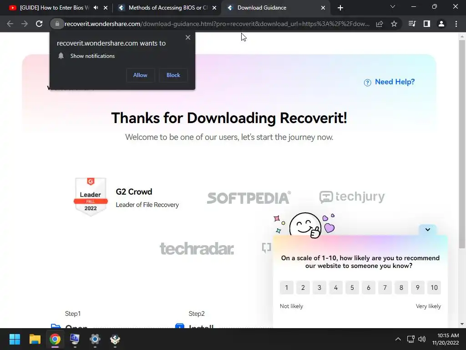The height and width of the screenshot is (350, 466).
Task: Mute the audio on the YouTube tab
Action: pyautogui.click(x=96, y=8)
